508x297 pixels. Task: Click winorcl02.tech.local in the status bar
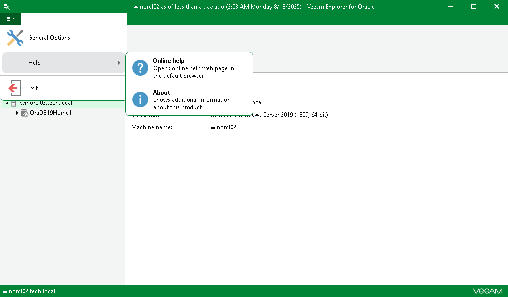[29, 291]
